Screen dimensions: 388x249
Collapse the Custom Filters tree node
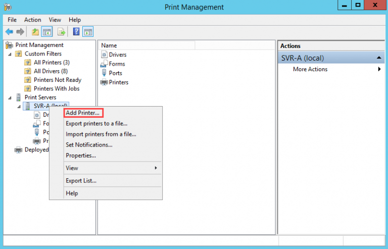pyautogui.click(x=10, y=54)
